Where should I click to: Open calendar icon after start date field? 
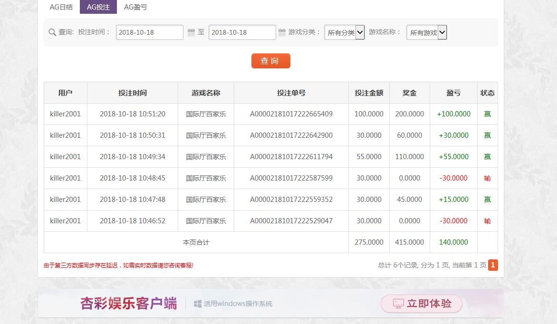coord(191,32)
